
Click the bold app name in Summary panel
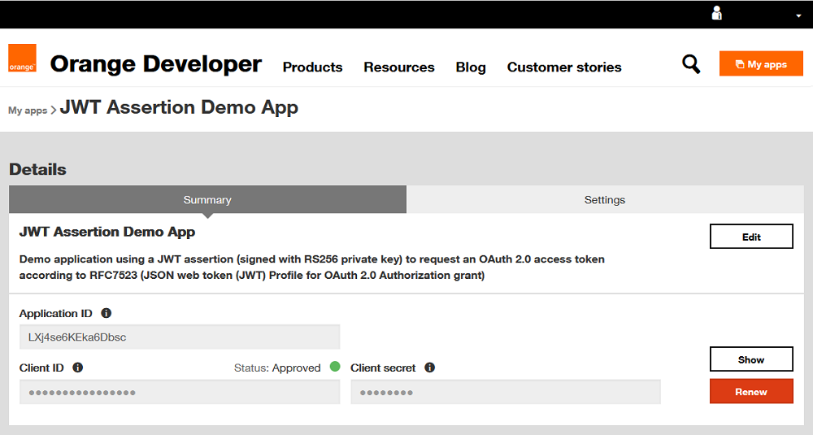[x=107, y=232]
